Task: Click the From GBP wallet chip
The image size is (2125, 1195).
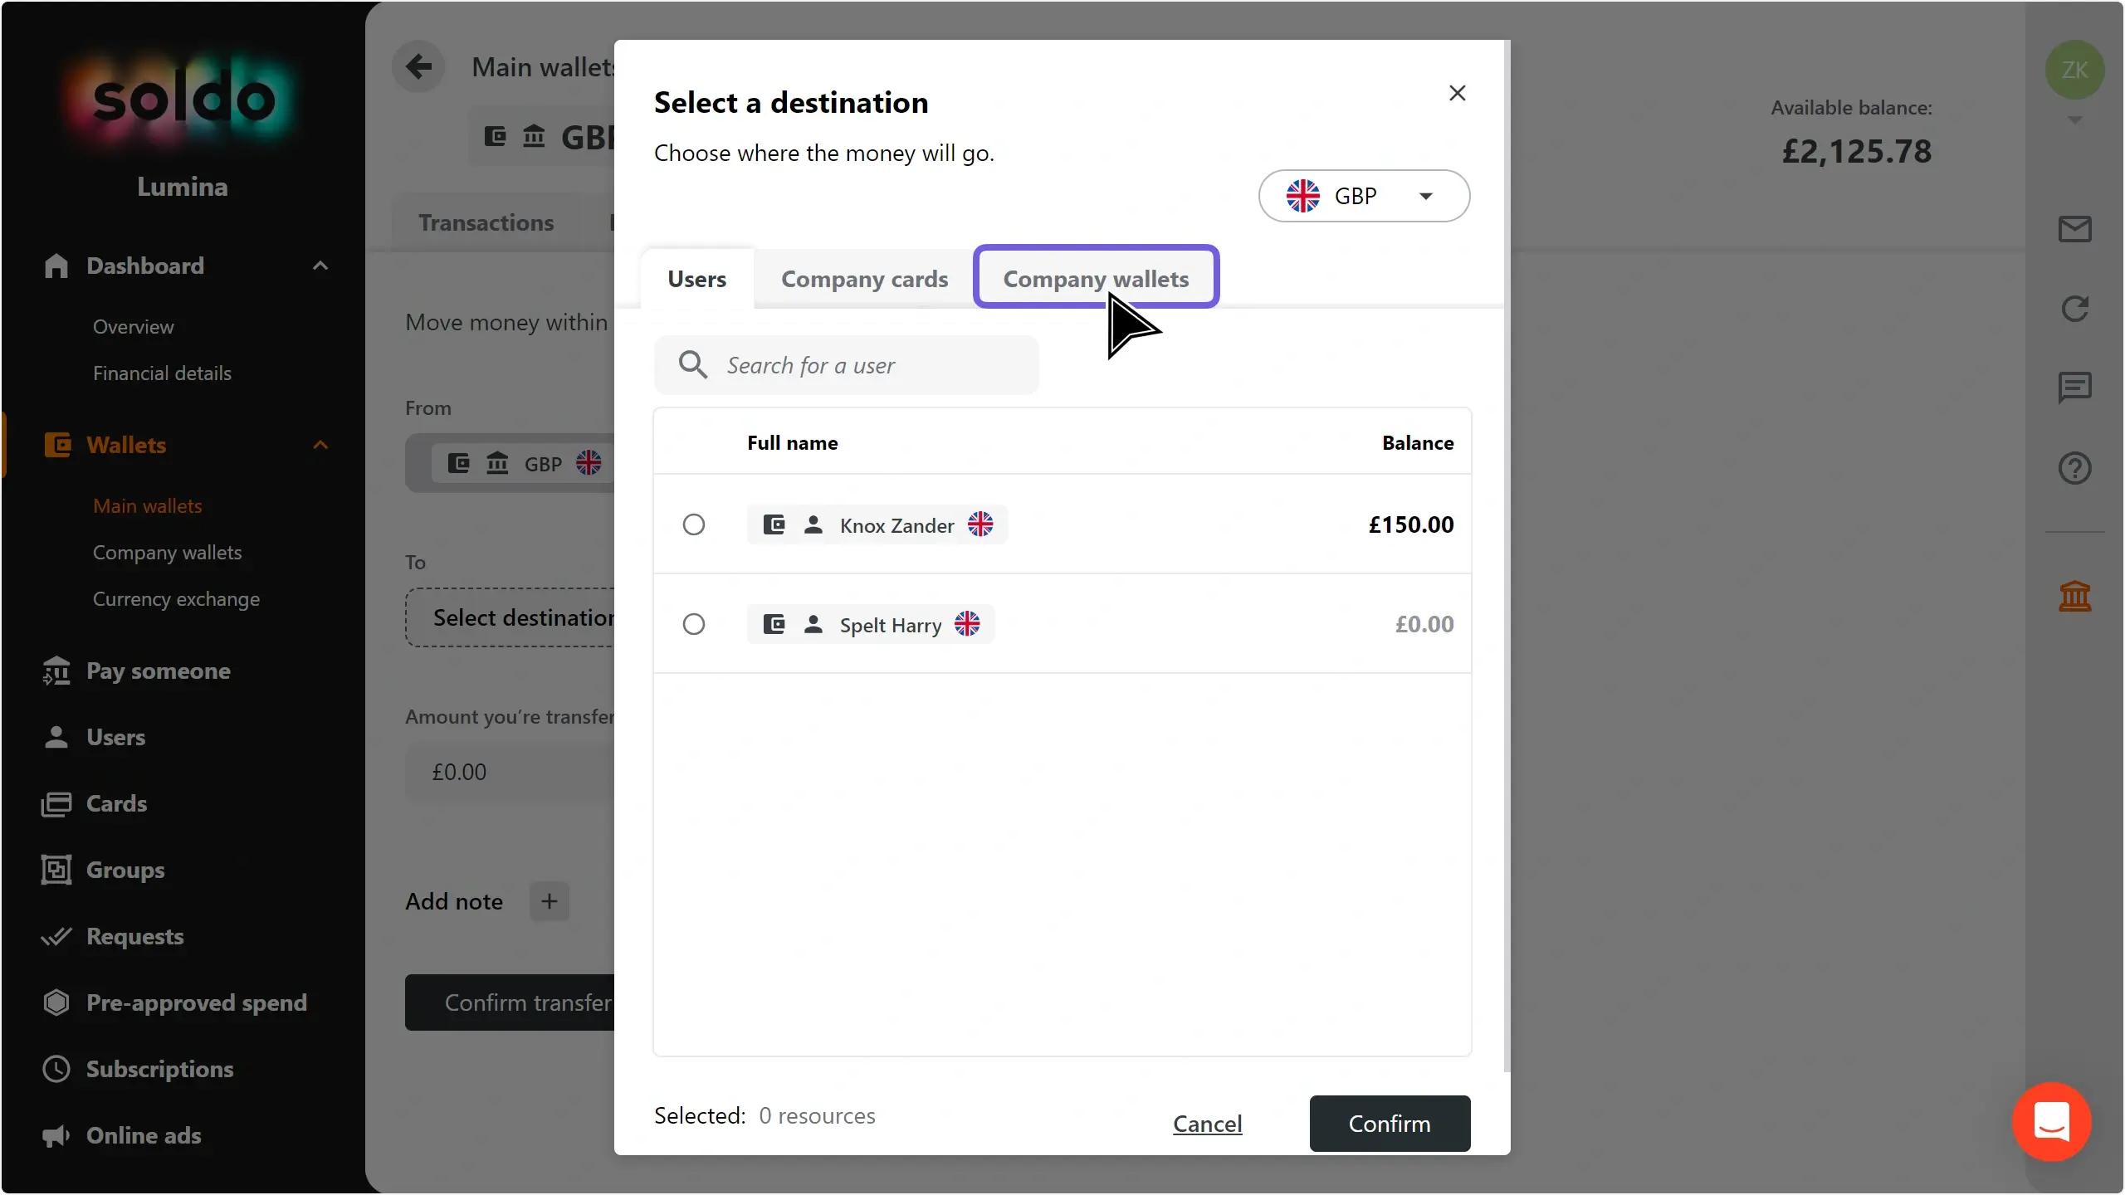Action: [523, 463]
